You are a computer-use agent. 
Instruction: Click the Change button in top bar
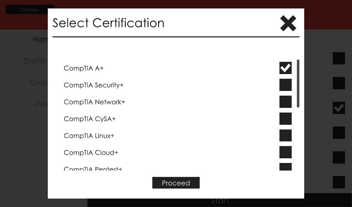pos(30,10)
